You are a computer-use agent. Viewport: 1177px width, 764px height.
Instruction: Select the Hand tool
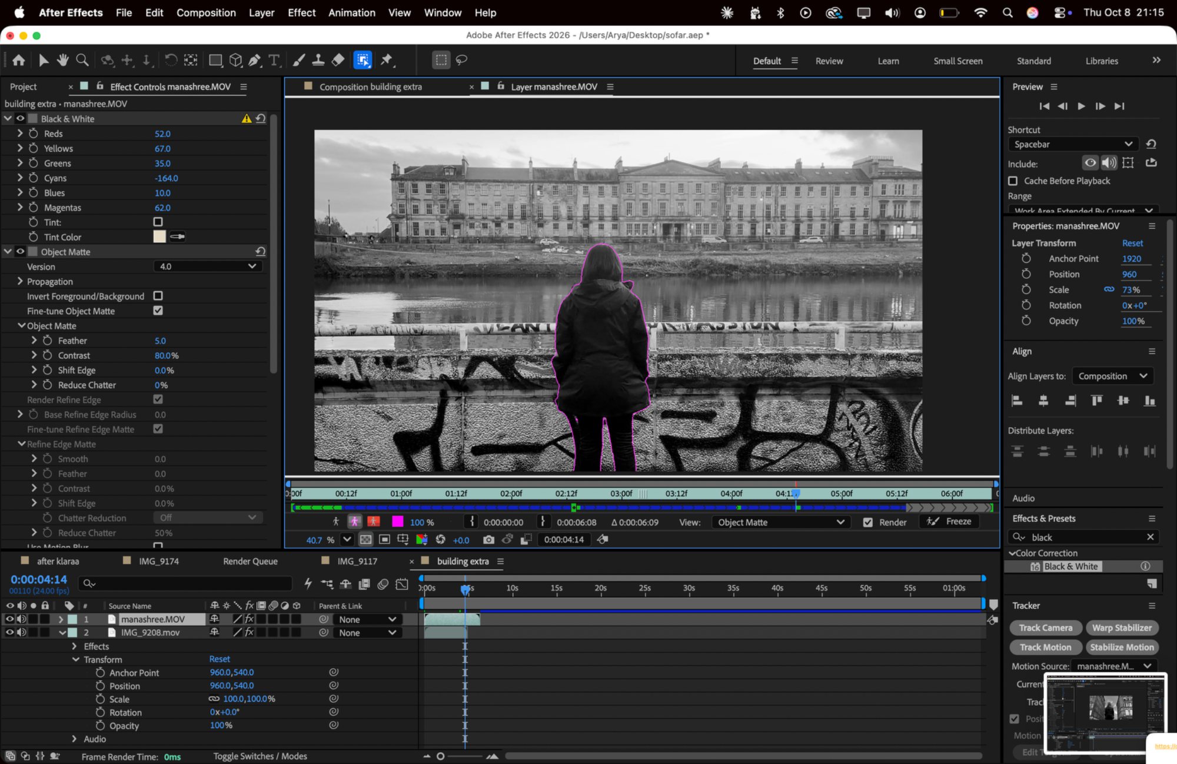pyautogui.click(x=63, y=60)
